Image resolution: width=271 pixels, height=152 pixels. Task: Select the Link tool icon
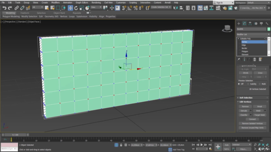(x=17, y=8)
